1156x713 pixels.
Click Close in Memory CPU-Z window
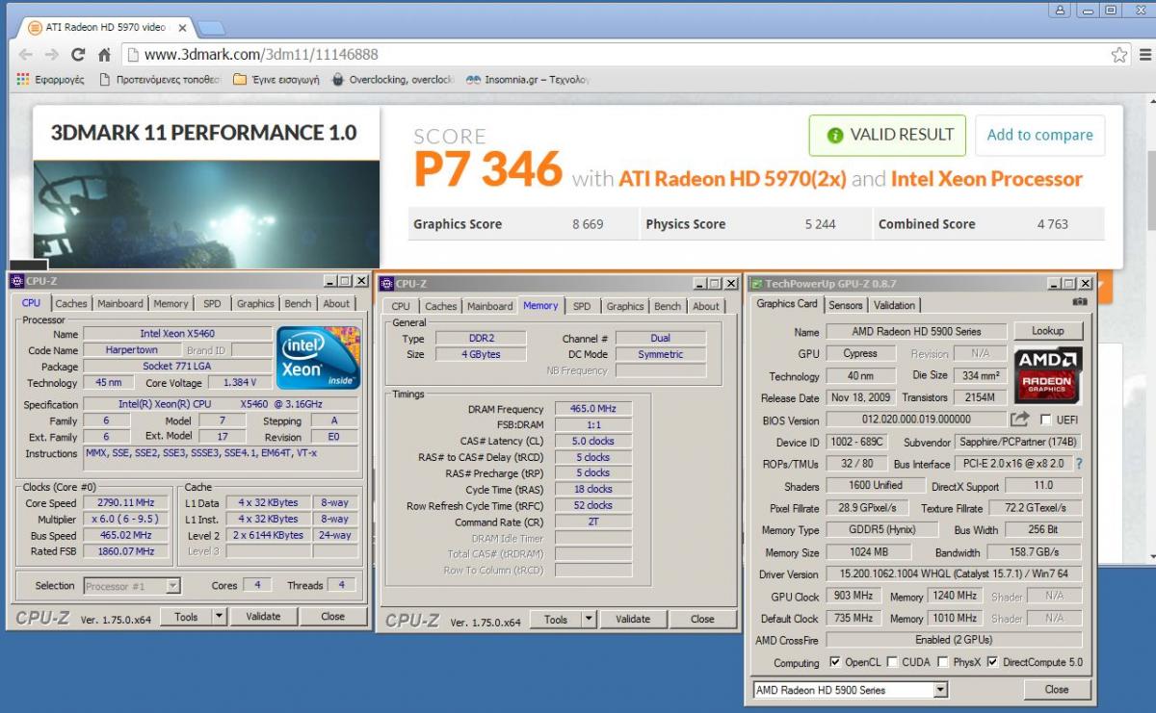point(702,620)
